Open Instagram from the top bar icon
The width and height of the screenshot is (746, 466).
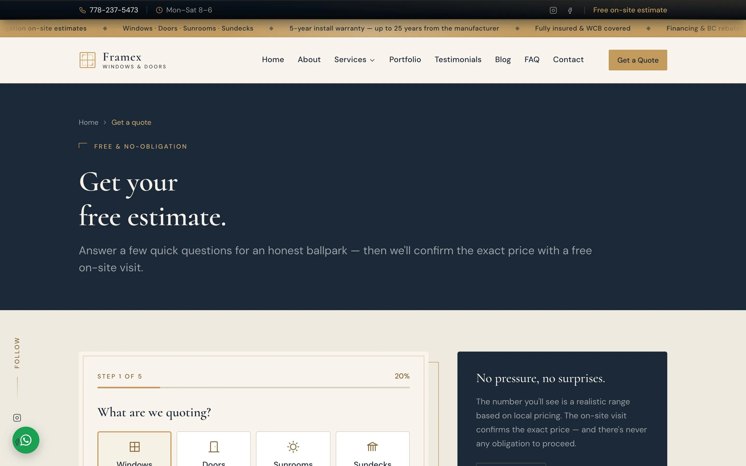tap(553, 10)
